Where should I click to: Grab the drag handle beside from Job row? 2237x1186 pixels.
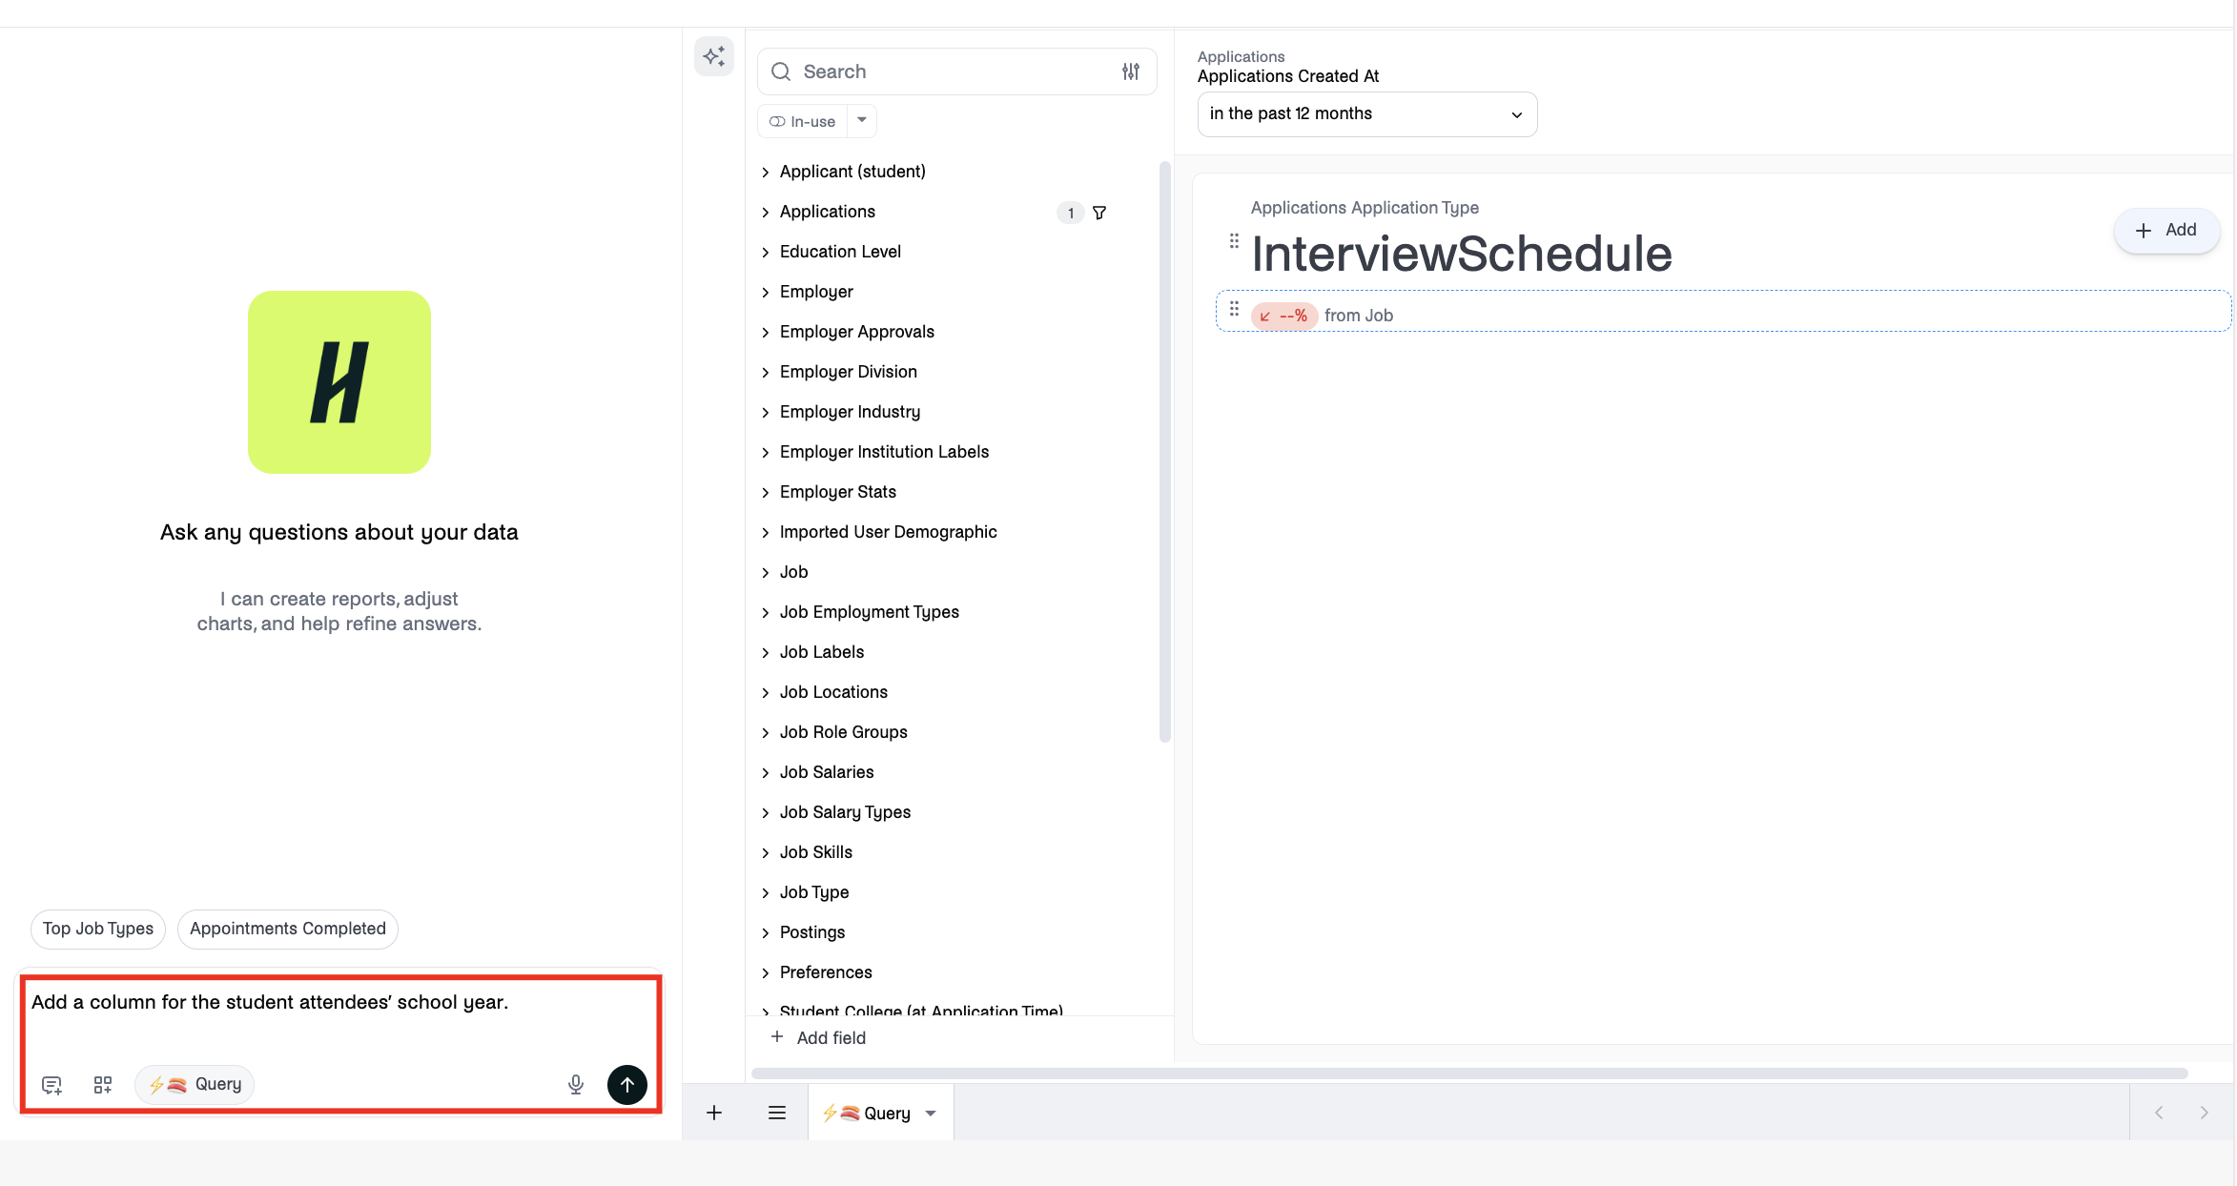pos(1234,309)
